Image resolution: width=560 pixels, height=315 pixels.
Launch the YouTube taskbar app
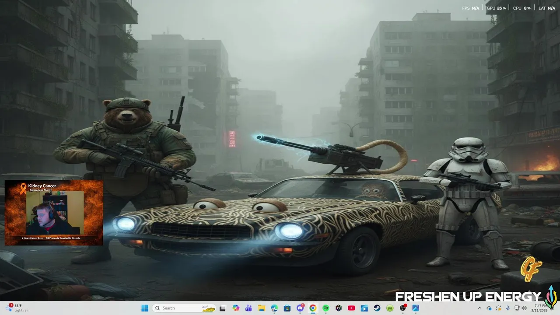tap(351, 308)
